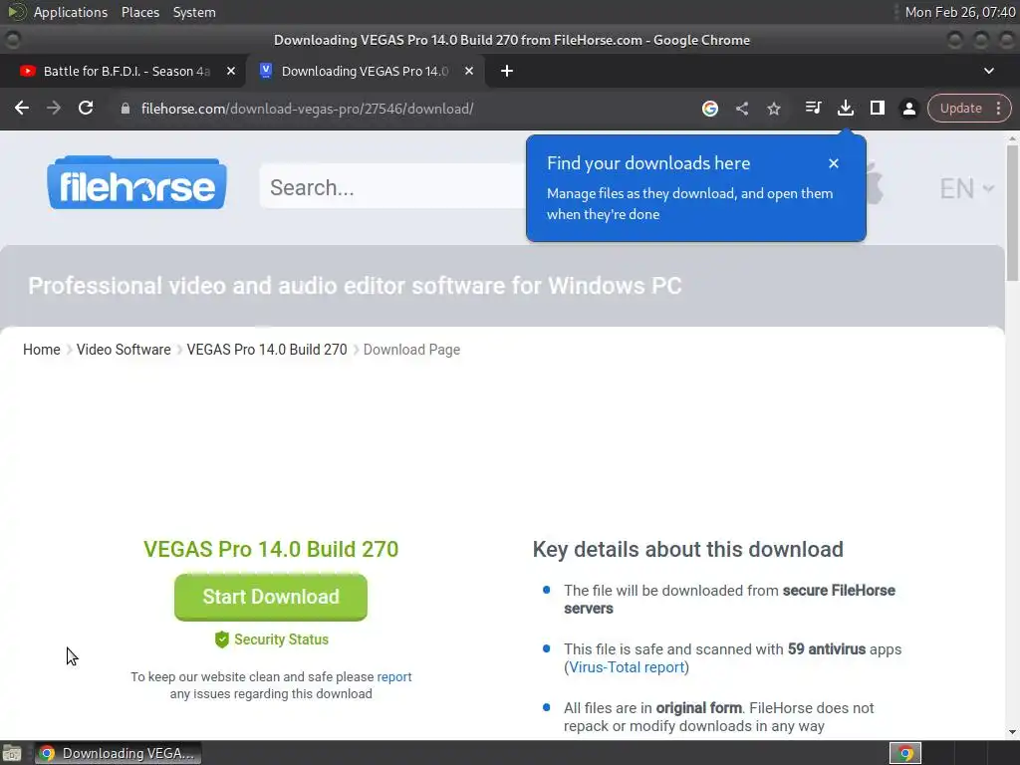Viewport: 1020px width, 765px height.
Task: Go to Home breadcrumb
Action: [42, 350]
